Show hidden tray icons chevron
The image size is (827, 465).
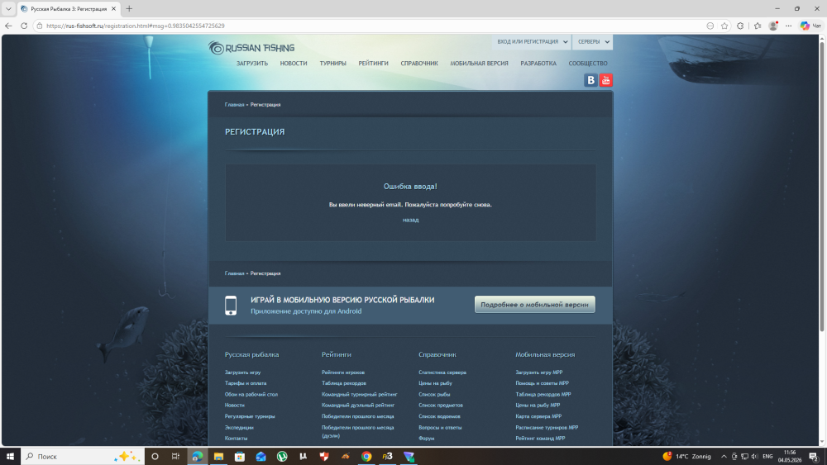pyautogui.click(x=724, y=456)
